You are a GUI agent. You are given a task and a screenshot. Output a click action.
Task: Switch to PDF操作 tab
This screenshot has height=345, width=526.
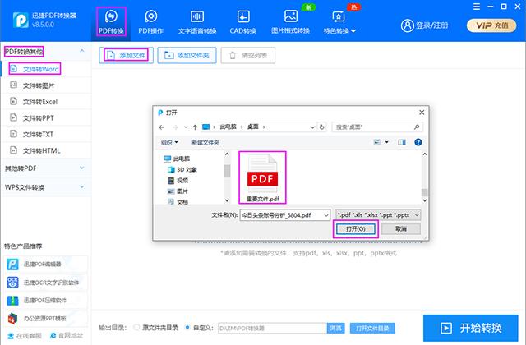150,22
